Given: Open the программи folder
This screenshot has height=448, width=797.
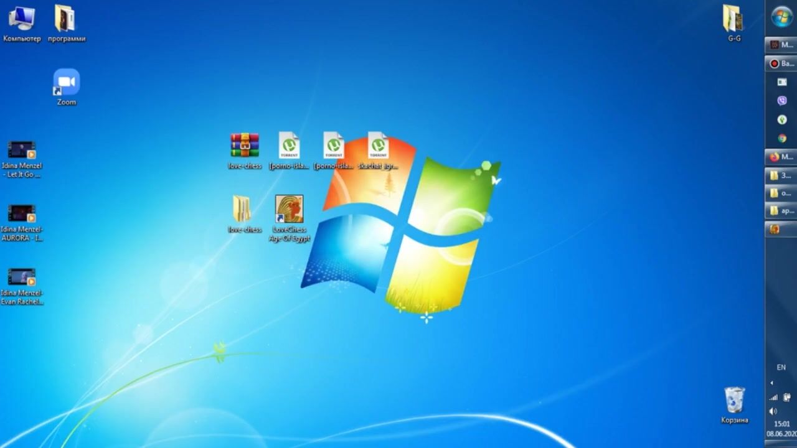Looking at the screenshot, I should [x=65, y=19].
